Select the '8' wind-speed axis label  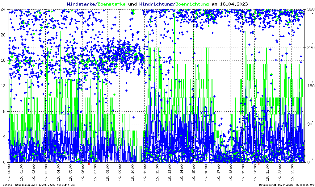tap(4, 111)
